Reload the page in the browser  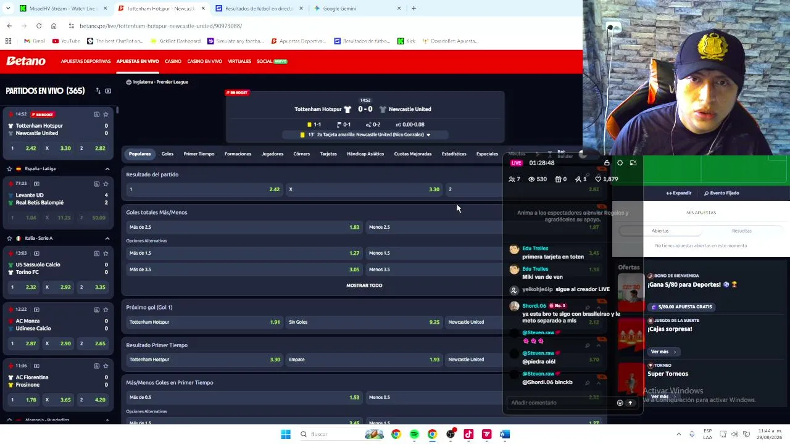(x=39, y=26)
